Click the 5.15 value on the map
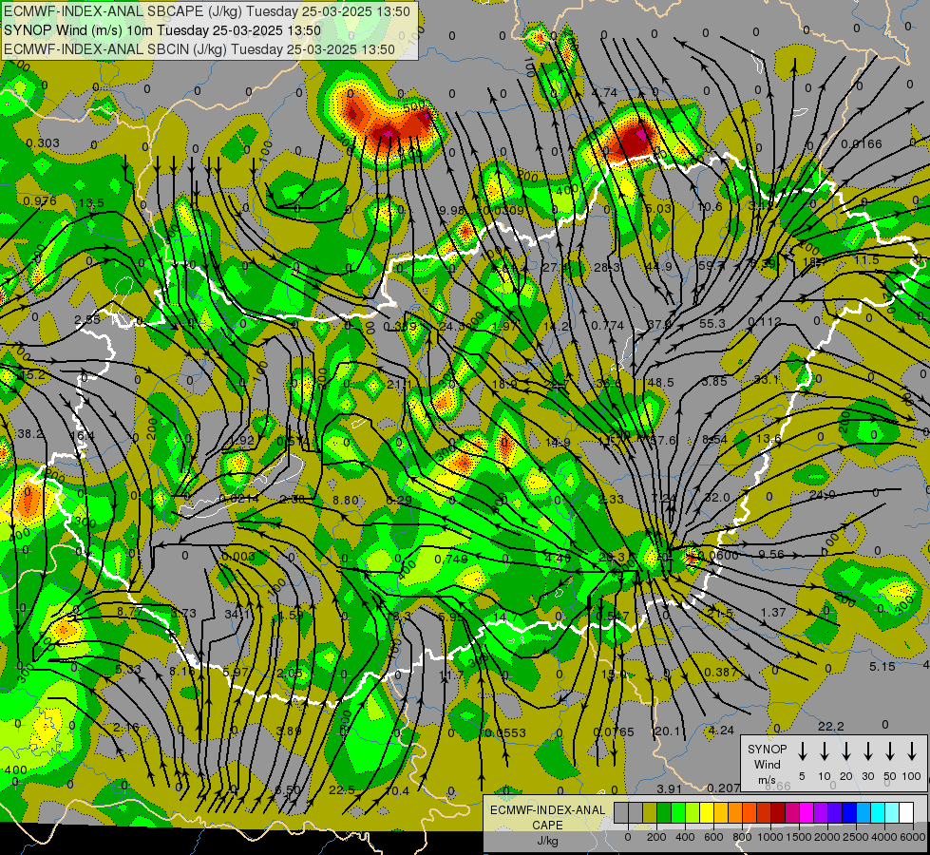Image resolution: width=930 pixels, height=855 pixels. tap(882, 666)
